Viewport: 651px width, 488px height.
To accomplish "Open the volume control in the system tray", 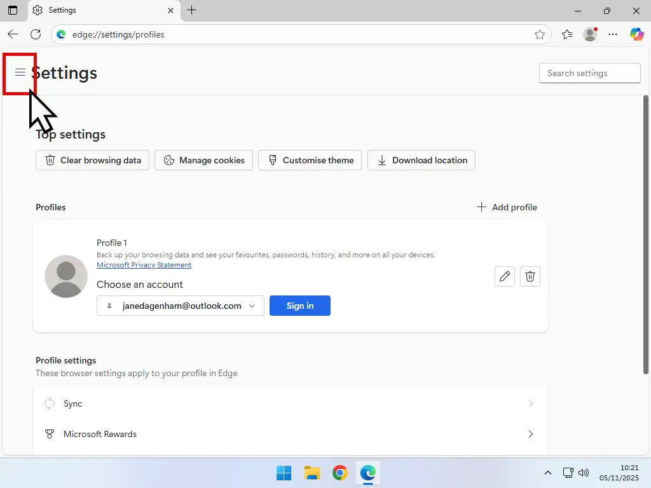I will click(584, 473).
